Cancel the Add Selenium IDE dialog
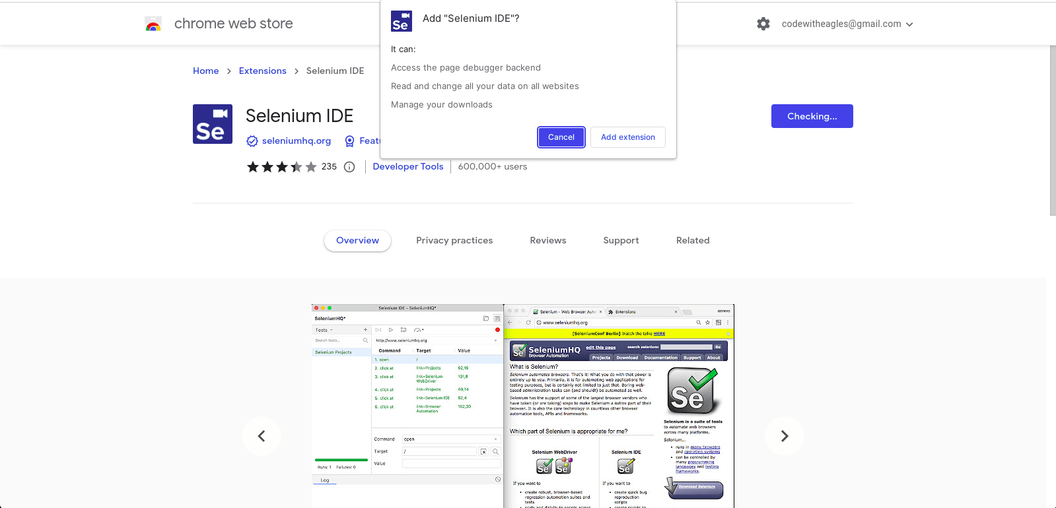Screen dimensions: 1056x508 click(561, 137)
